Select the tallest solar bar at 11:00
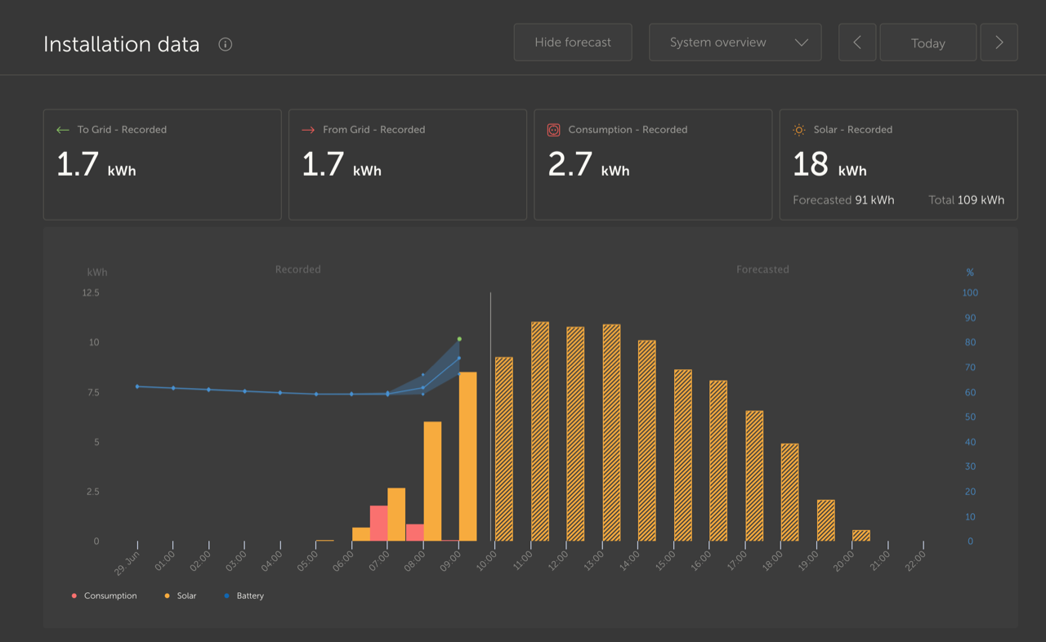The height and width of the screenshot is (642, 1046). (541, 429)
